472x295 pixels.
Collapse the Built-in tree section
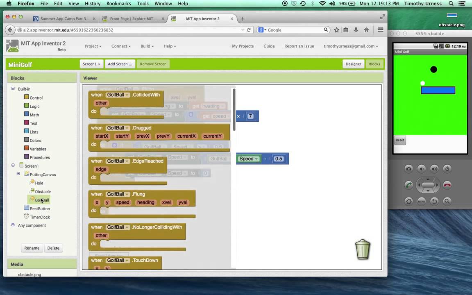[x=13, y=88]
